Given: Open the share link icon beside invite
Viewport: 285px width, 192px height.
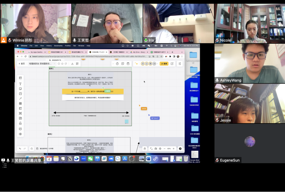Looking at the screenshot, I should click(x=172, y=64).
